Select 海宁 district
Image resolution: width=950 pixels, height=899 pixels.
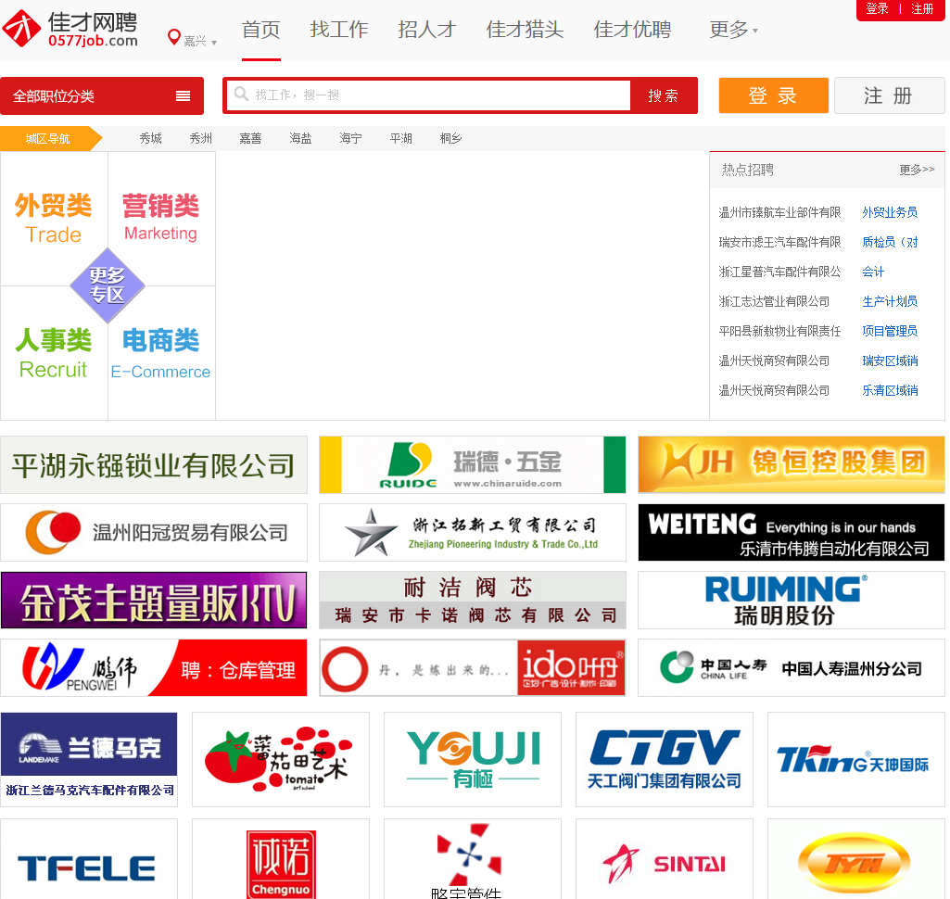tap(350, 138)
